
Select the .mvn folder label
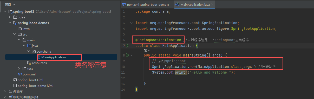click(26, 29)
